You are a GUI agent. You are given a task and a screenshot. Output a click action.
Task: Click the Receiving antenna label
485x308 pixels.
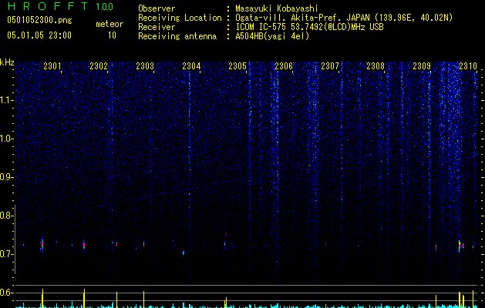tap(177, 36)
